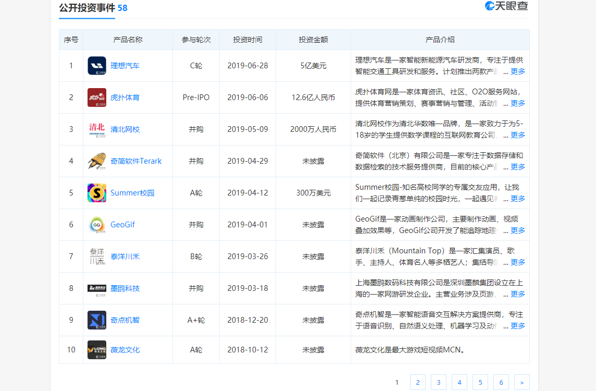596x391 pixels.
Task: Open the 清北网校 product link
Action: [x=125, y=129]
